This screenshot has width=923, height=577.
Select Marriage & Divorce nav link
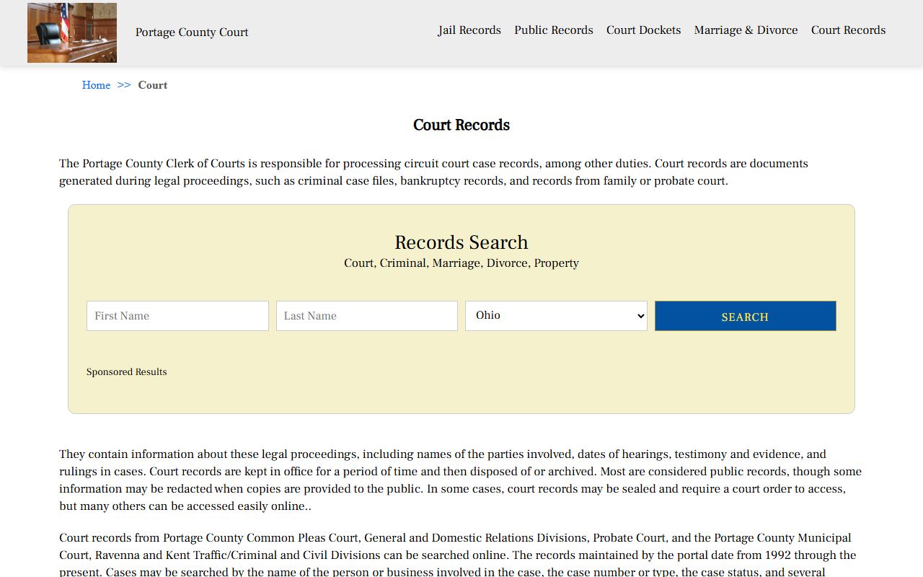click(746, 30)
